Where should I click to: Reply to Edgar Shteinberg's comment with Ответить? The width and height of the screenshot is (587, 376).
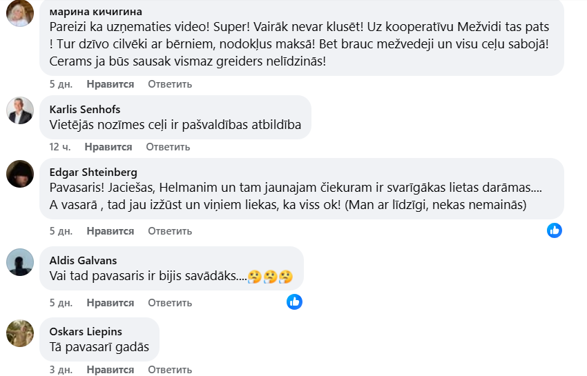pos(169,230)
